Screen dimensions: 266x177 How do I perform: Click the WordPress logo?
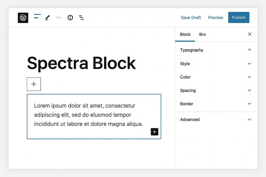pyautogui.click(x=23, y=18)
